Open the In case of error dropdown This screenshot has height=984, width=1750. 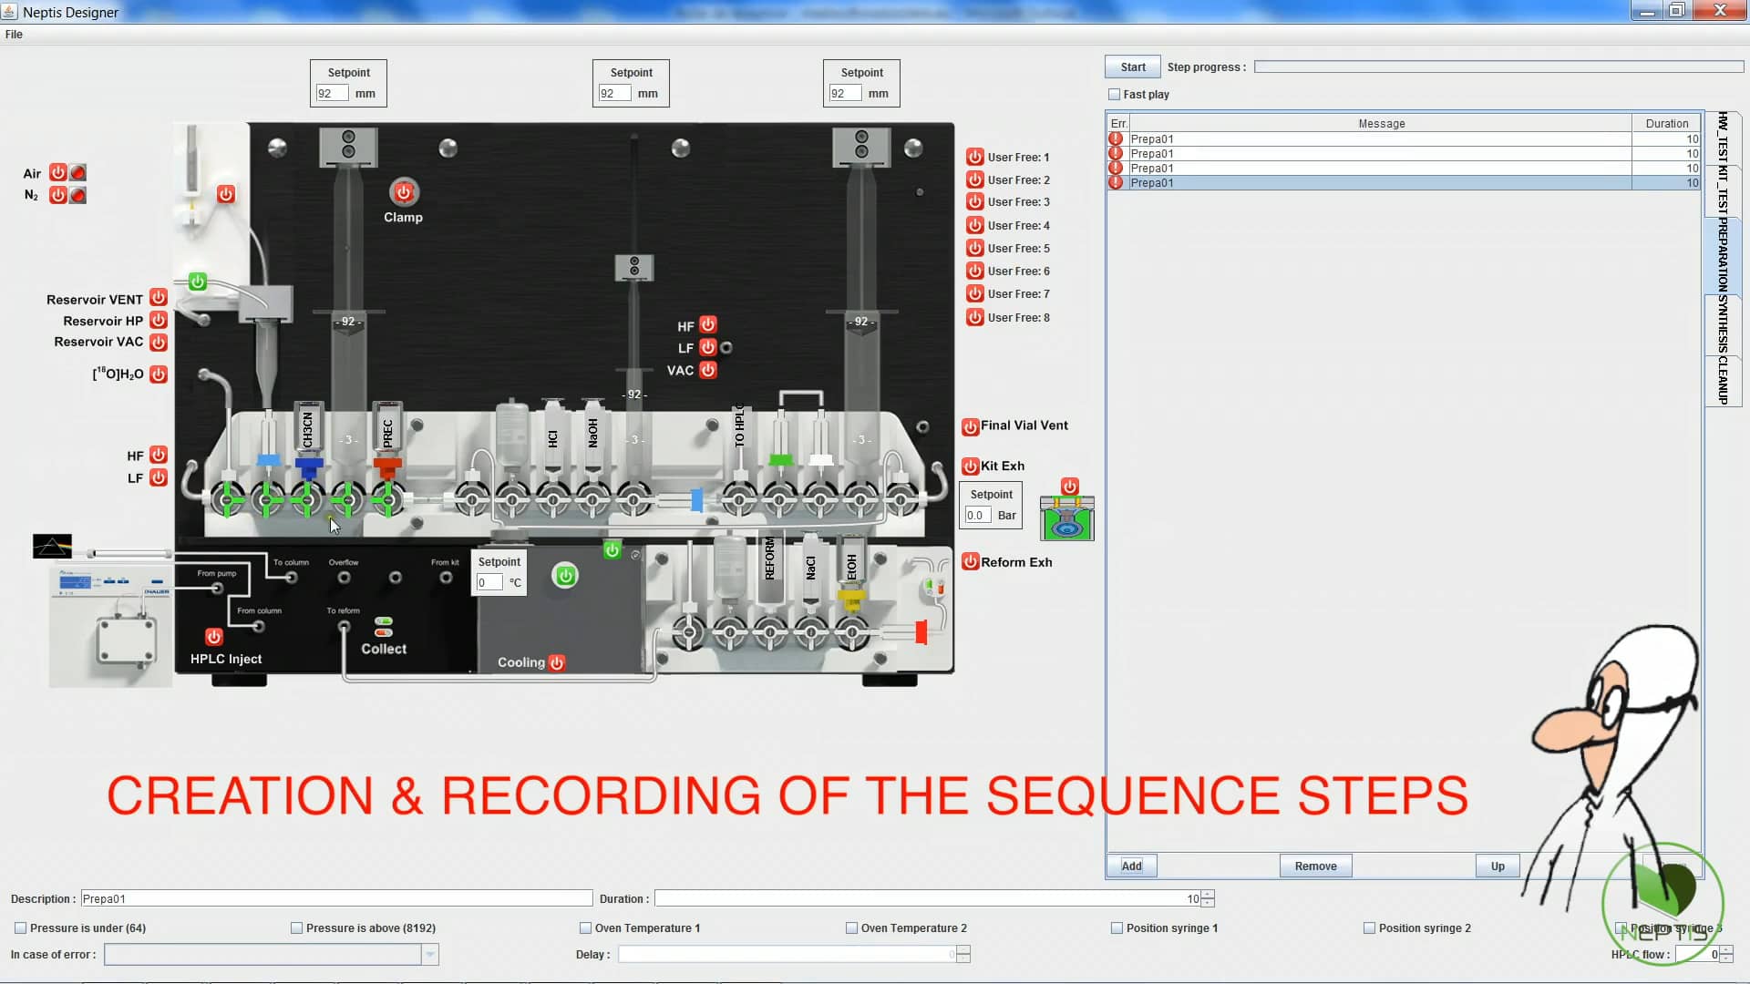tap(429, 954)
